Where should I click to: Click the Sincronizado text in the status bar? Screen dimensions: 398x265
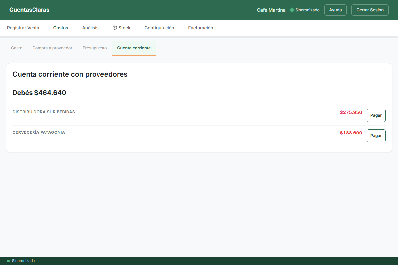point(23,261)
